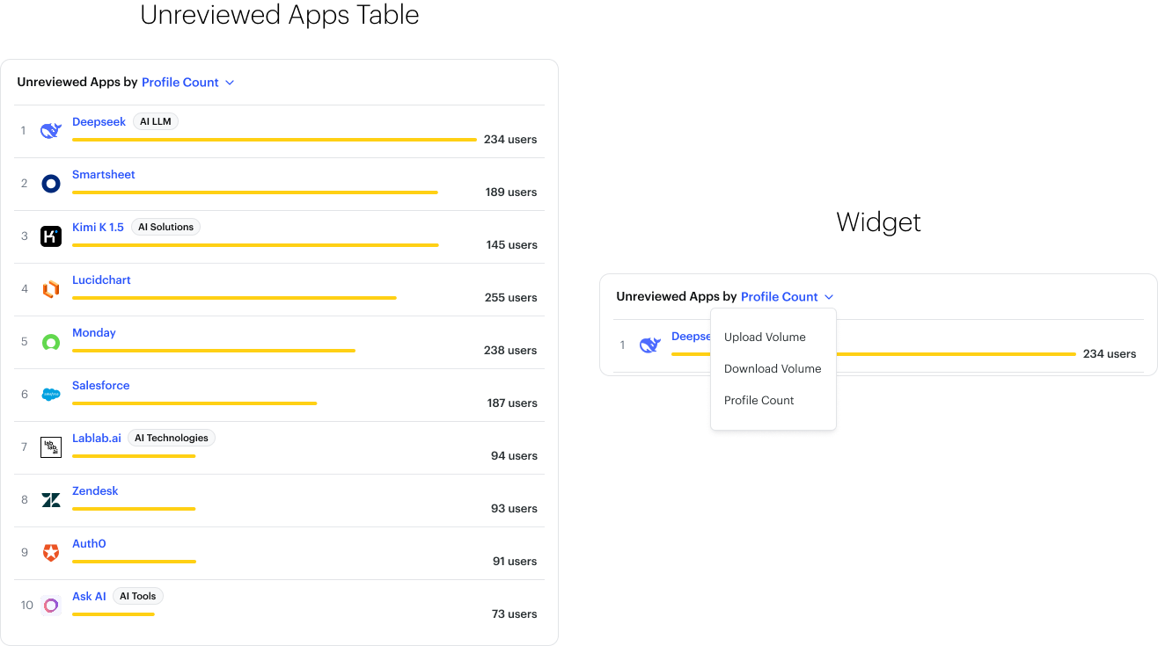Click the Zendesk app icon
1158x646 pixels.
coord(51,500)
